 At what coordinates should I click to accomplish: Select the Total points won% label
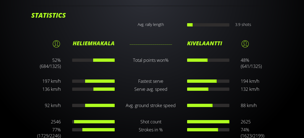[151, 60]
